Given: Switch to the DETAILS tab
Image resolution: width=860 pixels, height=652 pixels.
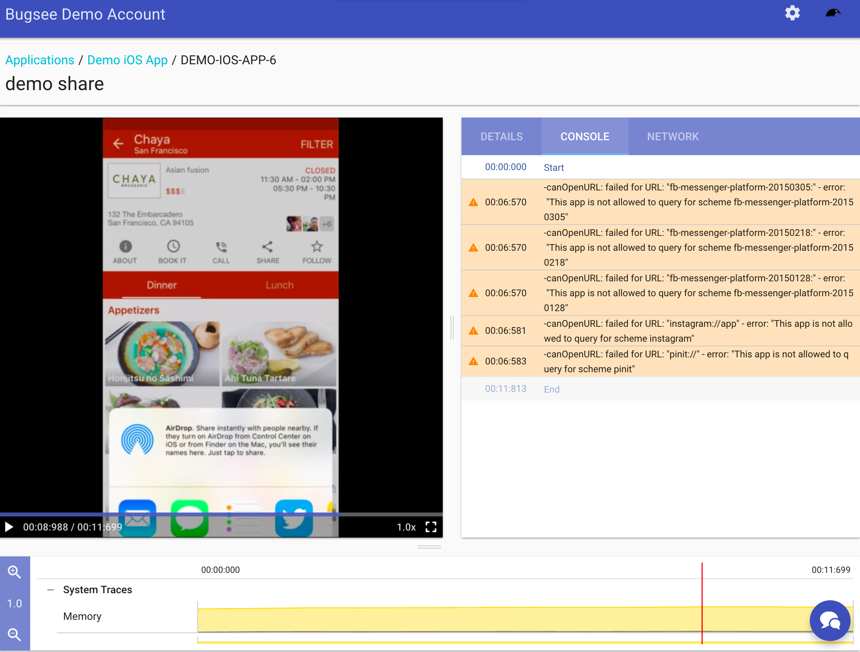Looking at the screenshot, I should point(502,136).
